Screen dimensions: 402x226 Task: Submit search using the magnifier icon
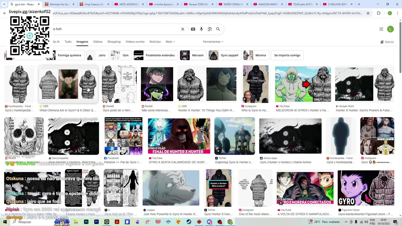(x=218, y=29)
